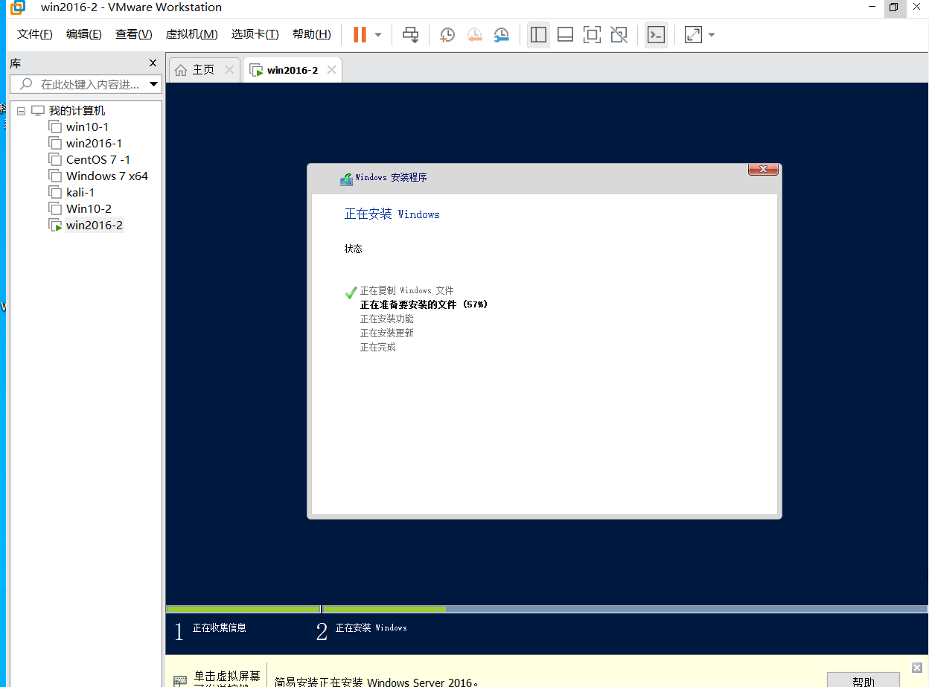
Task: Click 正在准备要安装的文件 (57%) status line
Action: (x=424, y=304)
